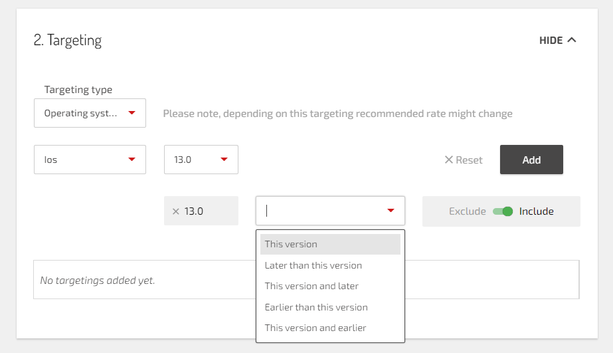The image size is (613, 353).
Task: Choose "This version" option
Action: tap(291, 244)
